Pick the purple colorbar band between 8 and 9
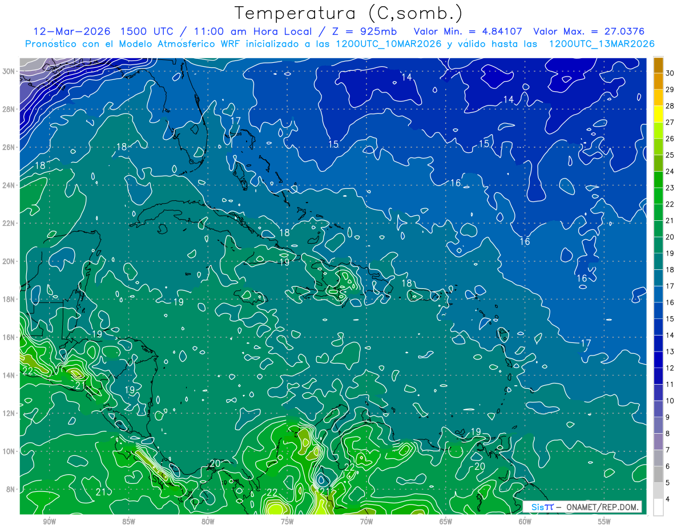Viewport: 685px width, 529px height. click(659, 426)
